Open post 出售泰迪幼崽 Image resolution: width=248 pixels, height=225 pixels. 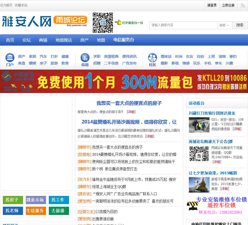click(x=103, y=219)
